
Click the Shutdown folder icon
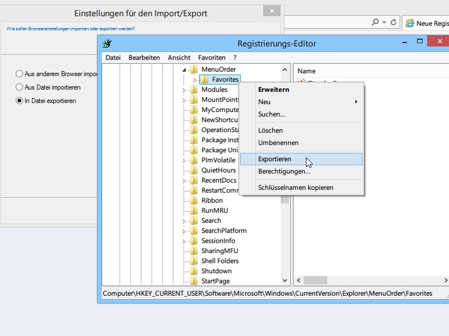[x=194, y=271]
